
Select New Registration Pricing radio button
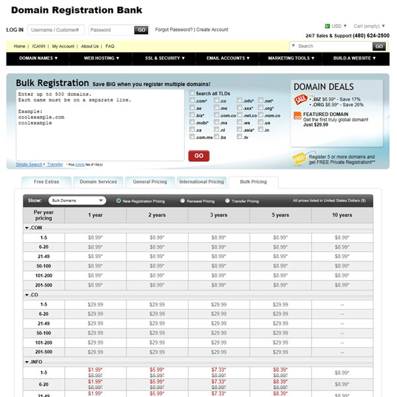(x=118, y=200)
